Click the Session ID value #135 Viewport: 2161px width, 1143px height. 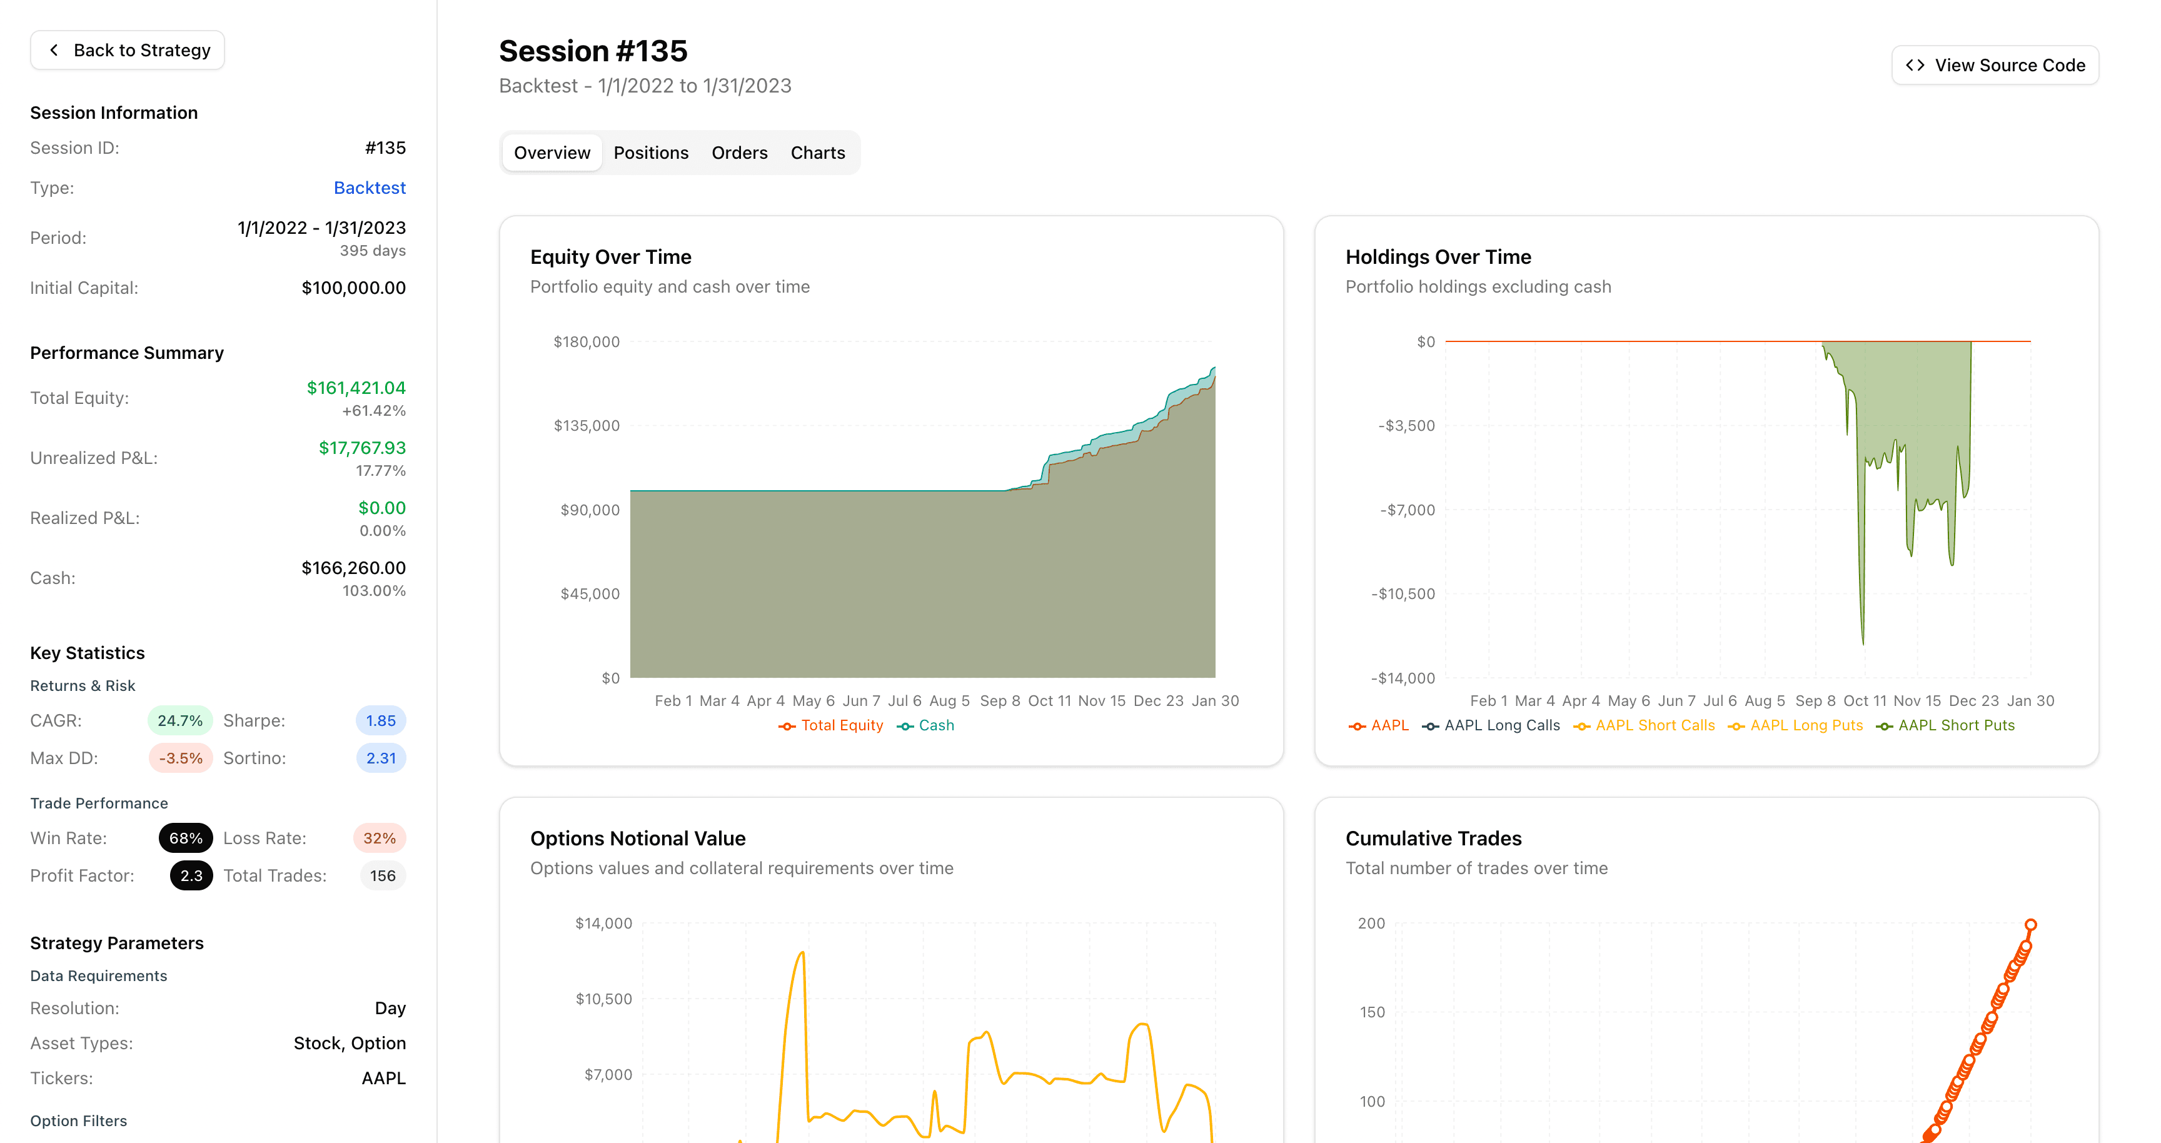coord(385,148)
